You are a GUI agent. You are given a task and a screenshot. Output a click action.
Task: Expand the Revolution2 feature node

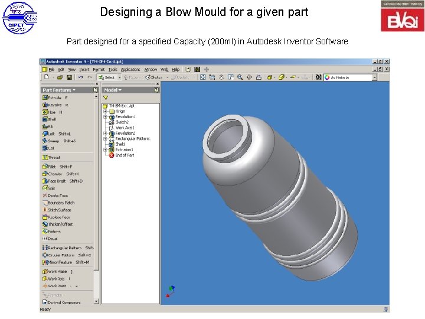(x=105, y=133)
